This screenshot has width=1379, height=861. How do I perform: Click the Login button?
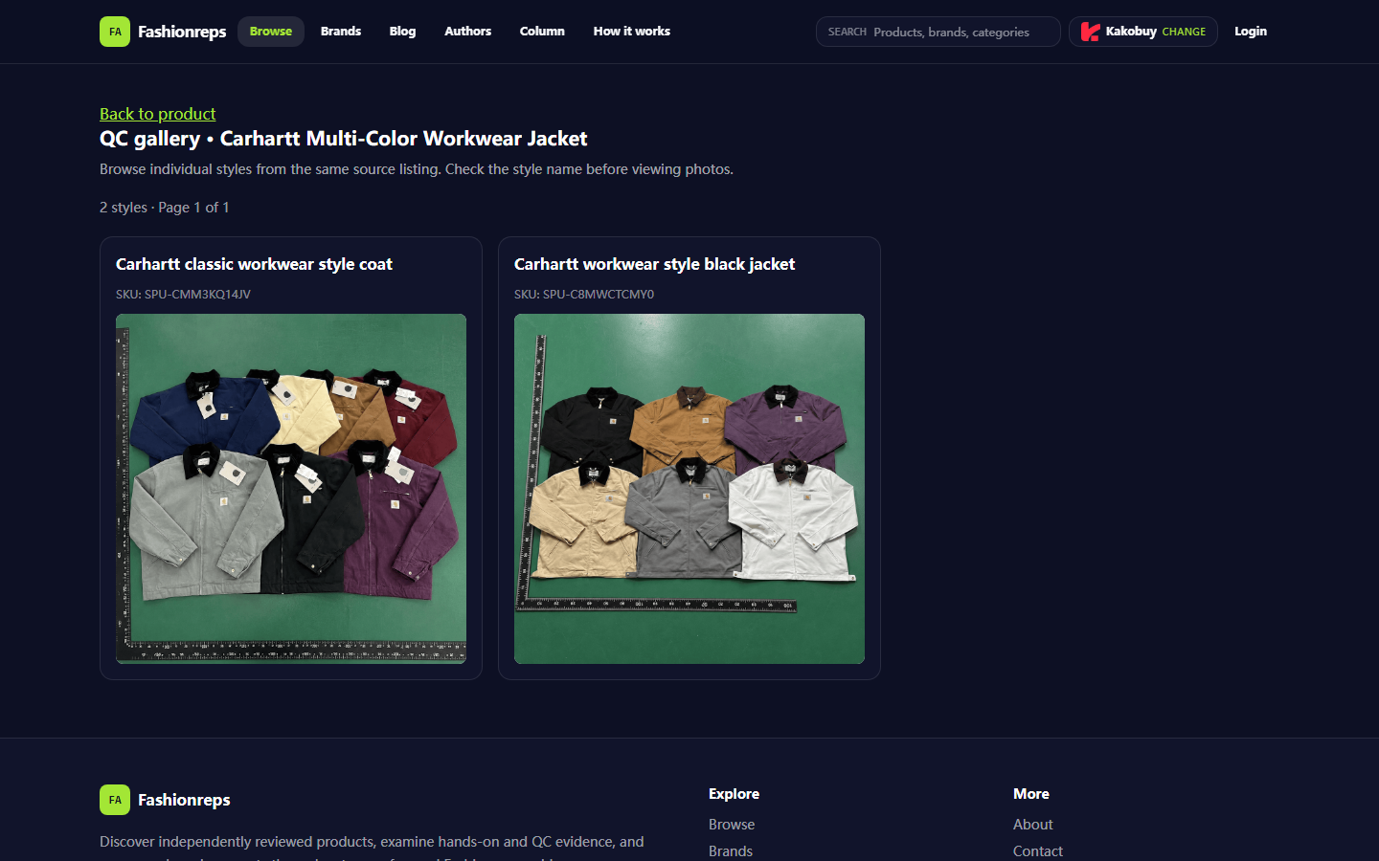1251,32
